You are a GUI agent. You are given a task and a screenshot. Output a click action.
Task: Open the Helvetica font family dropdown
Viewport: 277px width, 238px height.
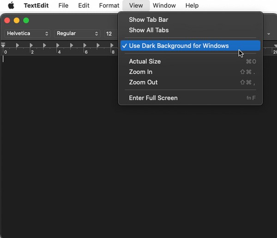[27, 33]
